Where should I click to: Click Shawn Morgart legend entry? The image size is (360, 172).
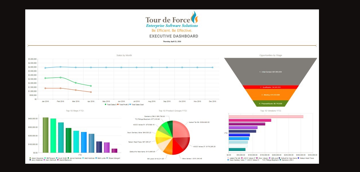113,158
